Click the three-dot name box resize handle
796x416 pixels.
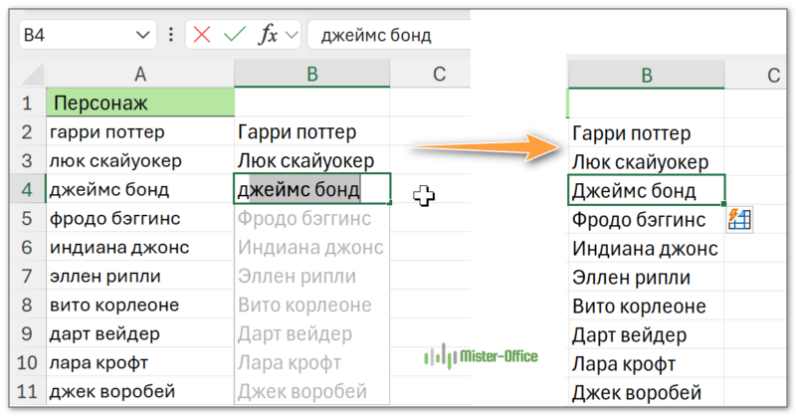(x=169, y=35)
